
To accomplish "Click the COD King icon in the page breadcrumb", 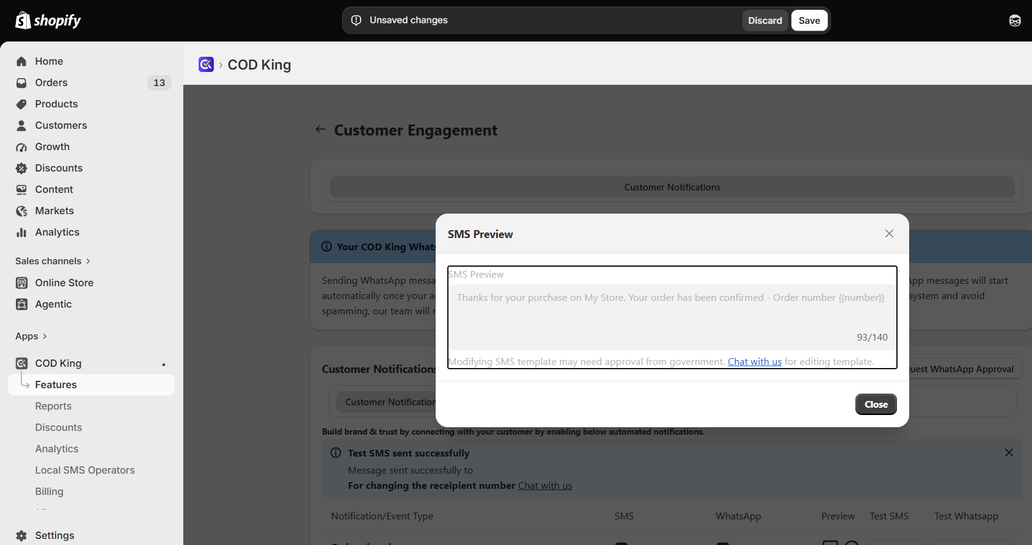I will [x=206, y=64].
